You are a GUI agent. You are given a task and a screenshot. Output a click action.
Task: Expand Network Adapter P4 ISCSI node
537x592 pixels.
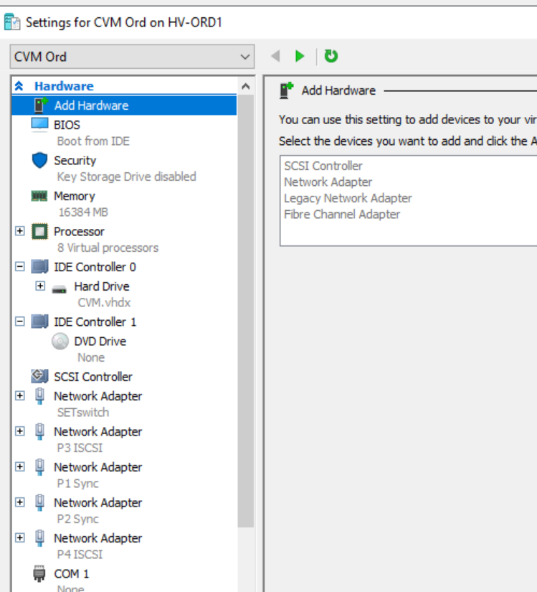[x=20, y=537]
